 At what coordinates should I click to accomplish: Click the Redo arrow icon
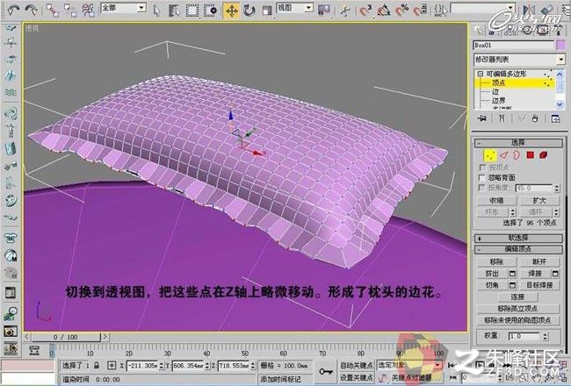(x=32, y=11)
